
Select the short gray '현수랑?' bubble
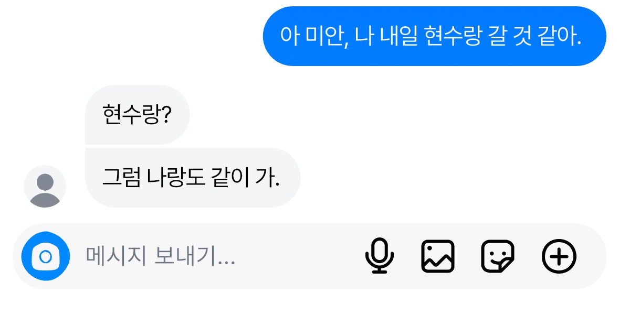[x=137, y=114]
